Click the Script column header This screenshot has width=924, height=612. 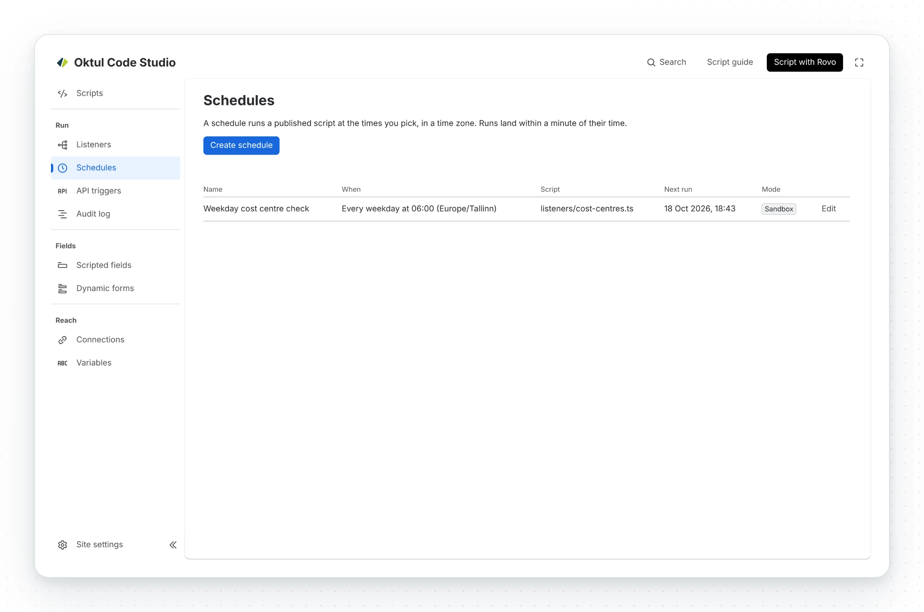[x=550, y=189]
